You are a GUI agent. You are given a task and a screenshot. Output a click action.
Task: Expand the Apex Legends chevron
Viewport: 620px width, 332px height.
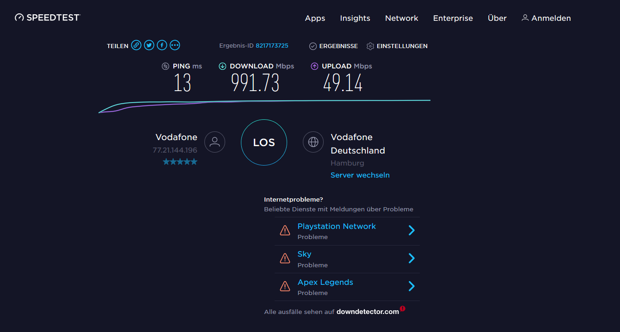(x=411, y=286)
